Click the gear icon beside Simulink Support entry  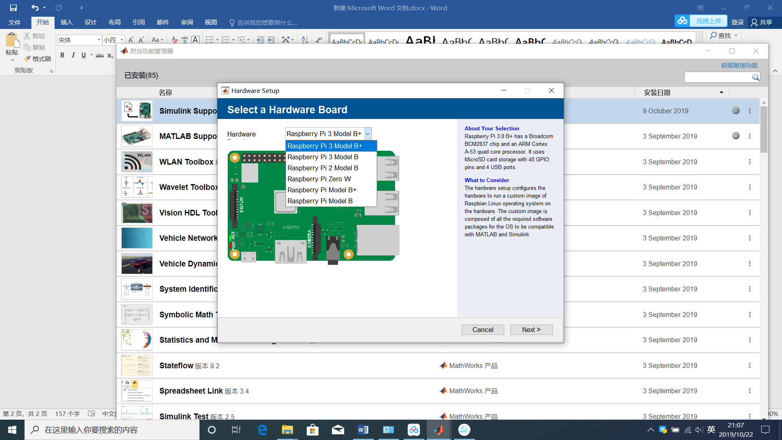point(736,110)
